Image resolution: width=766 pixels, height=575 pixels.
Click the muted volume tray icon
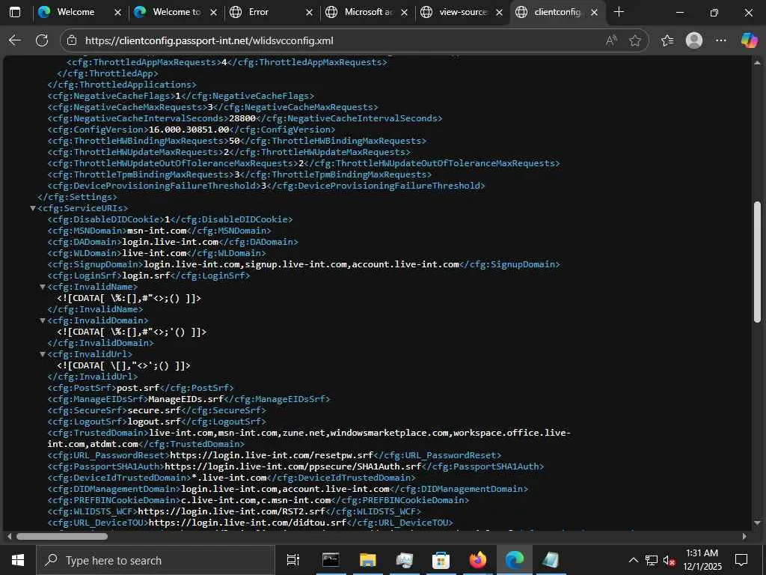click(x=670, y=560)
